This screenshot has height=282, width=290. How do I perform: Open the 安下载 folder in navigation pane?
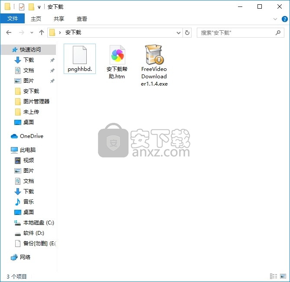click(x=31, y=91)
